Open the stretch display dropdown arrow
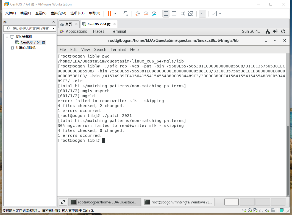Viewport: 292px width, 215px height. (x=220, y=13)
